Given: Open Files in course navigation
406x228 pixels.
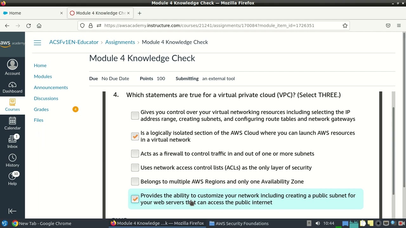Looking at the screenshot, I should pos(39,120).
